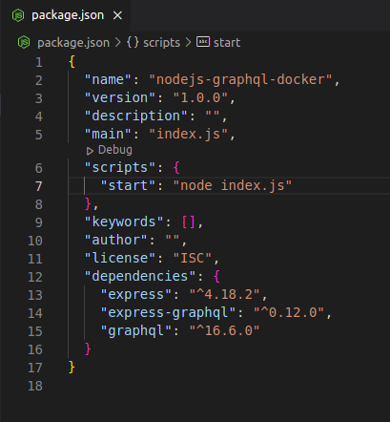Click the Debug play triangle icon

coord(90,151)
